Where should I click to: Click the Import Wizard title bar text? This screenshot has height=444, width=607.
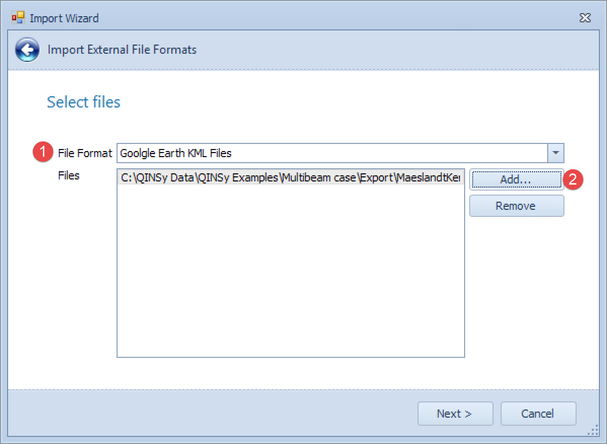click(64, 19)
